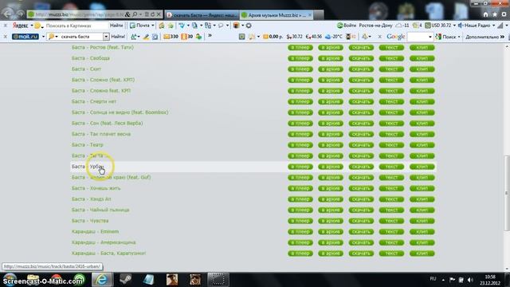Click the Войти login button on Yandex bar
This screenshot has height=287, width=510.
(347, 26)
